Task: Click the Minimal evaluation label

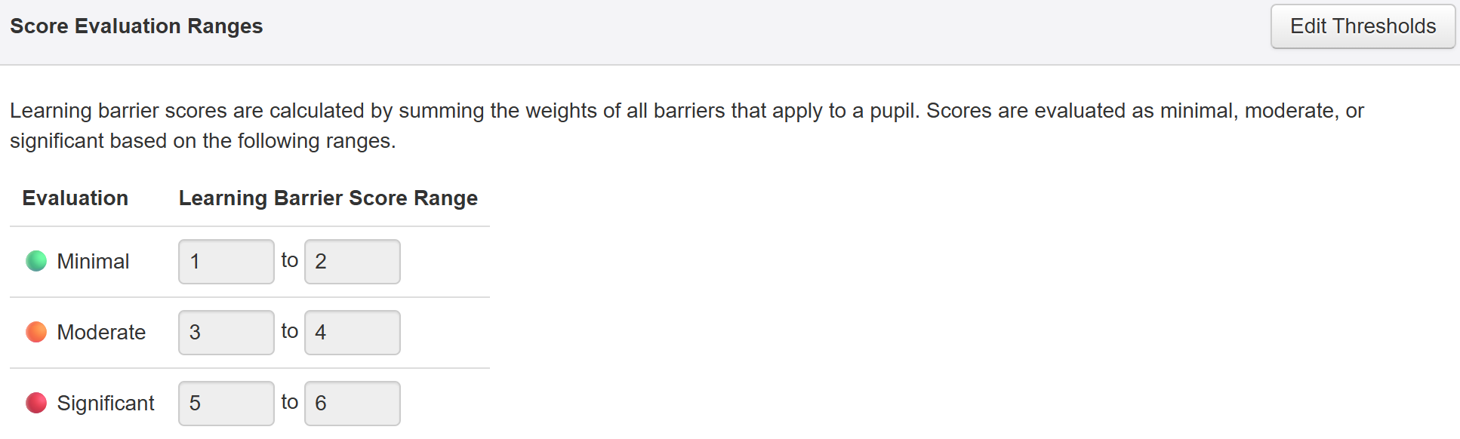Action: click(x=93, y=262)
